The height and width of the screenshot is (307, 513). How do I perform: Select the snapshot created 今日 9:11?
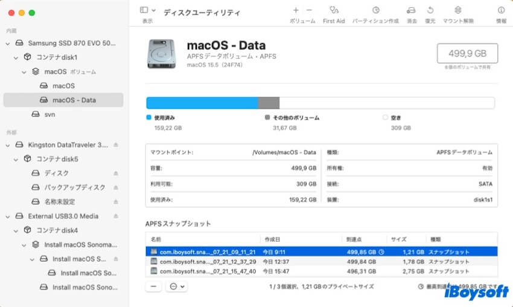(x=321, y=251)
